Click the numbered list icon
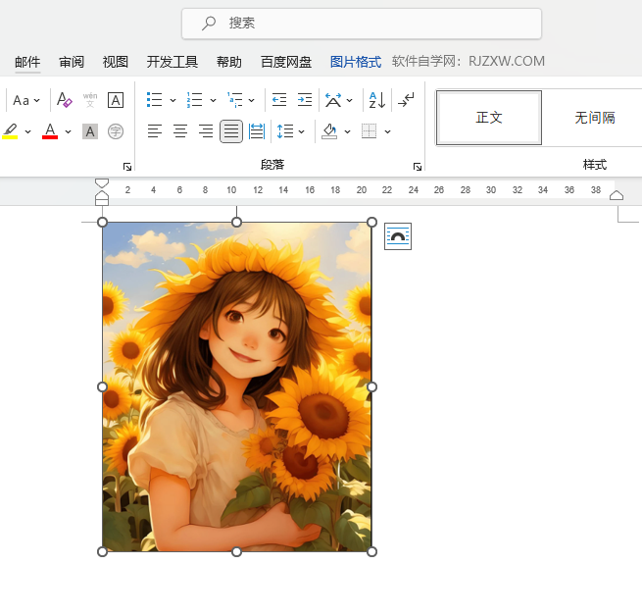 coord(195,99)
